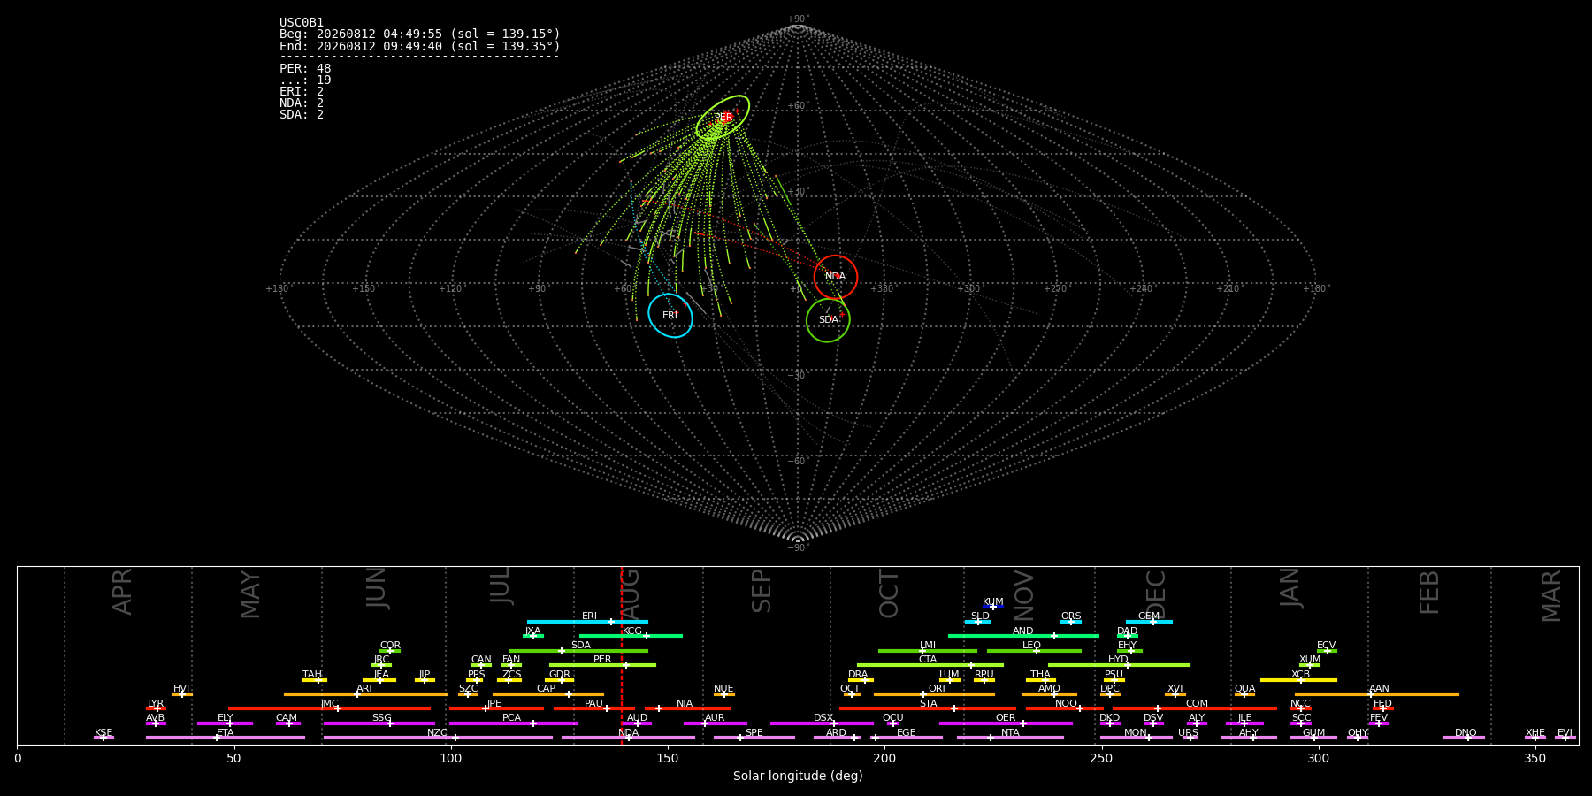
Task: Select the GEM shower bar in timeline
Action: [1149, 622]
